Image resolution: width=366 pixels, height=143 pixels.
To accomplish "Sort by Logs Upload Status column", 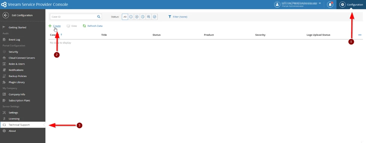I will pyautogui.click(x=318, y=35).
